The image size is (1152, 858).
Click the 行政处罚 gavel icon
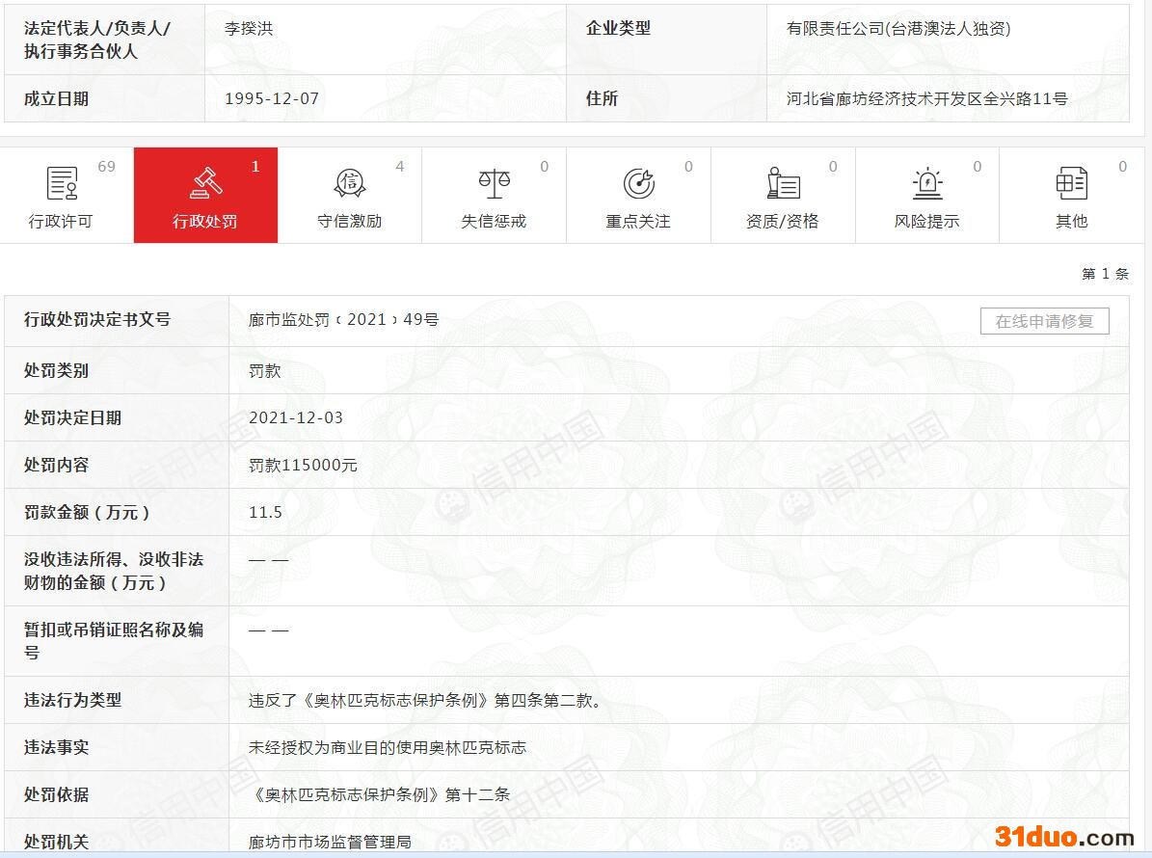click(x=205, y=182)
